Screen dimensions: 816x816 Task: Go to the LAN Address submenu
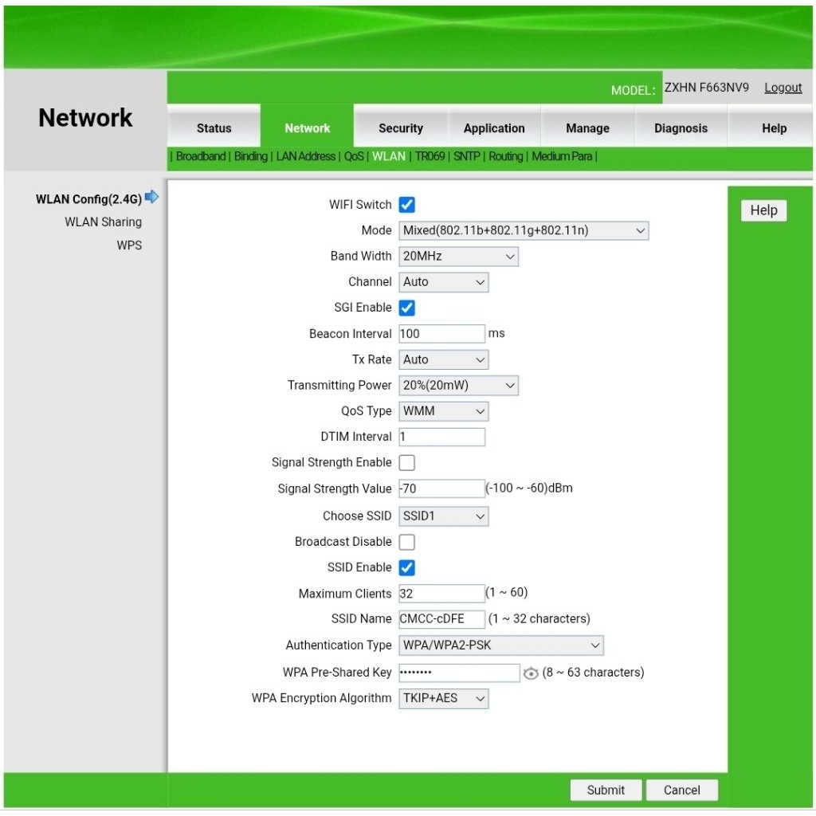pos(305,156)
